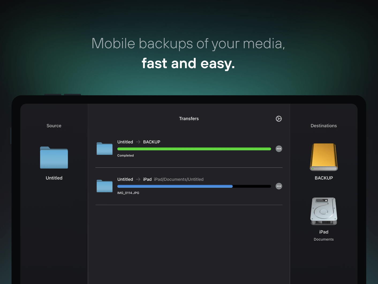Viewport: 378px width, 284px height.
Task: Open more options for completed BACKUP transfer
Action: coord(279,149)
